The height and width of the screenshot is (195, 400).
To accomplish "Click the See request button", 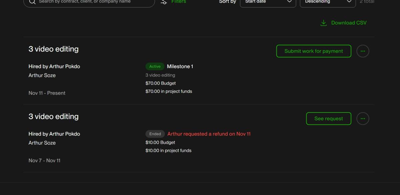I will pos(328,119).
